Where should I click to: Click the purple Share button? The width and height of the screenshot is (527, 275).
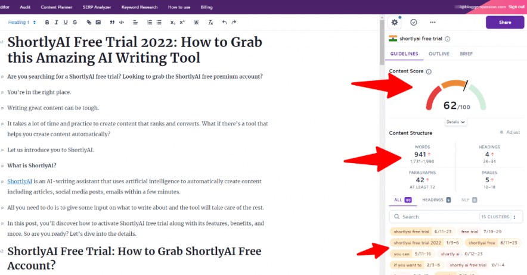[504, 22]
